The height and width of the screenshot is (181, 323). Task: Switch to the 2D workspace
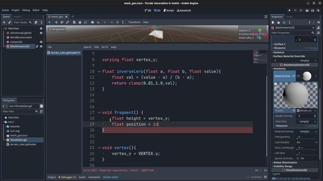coord(148,10)
